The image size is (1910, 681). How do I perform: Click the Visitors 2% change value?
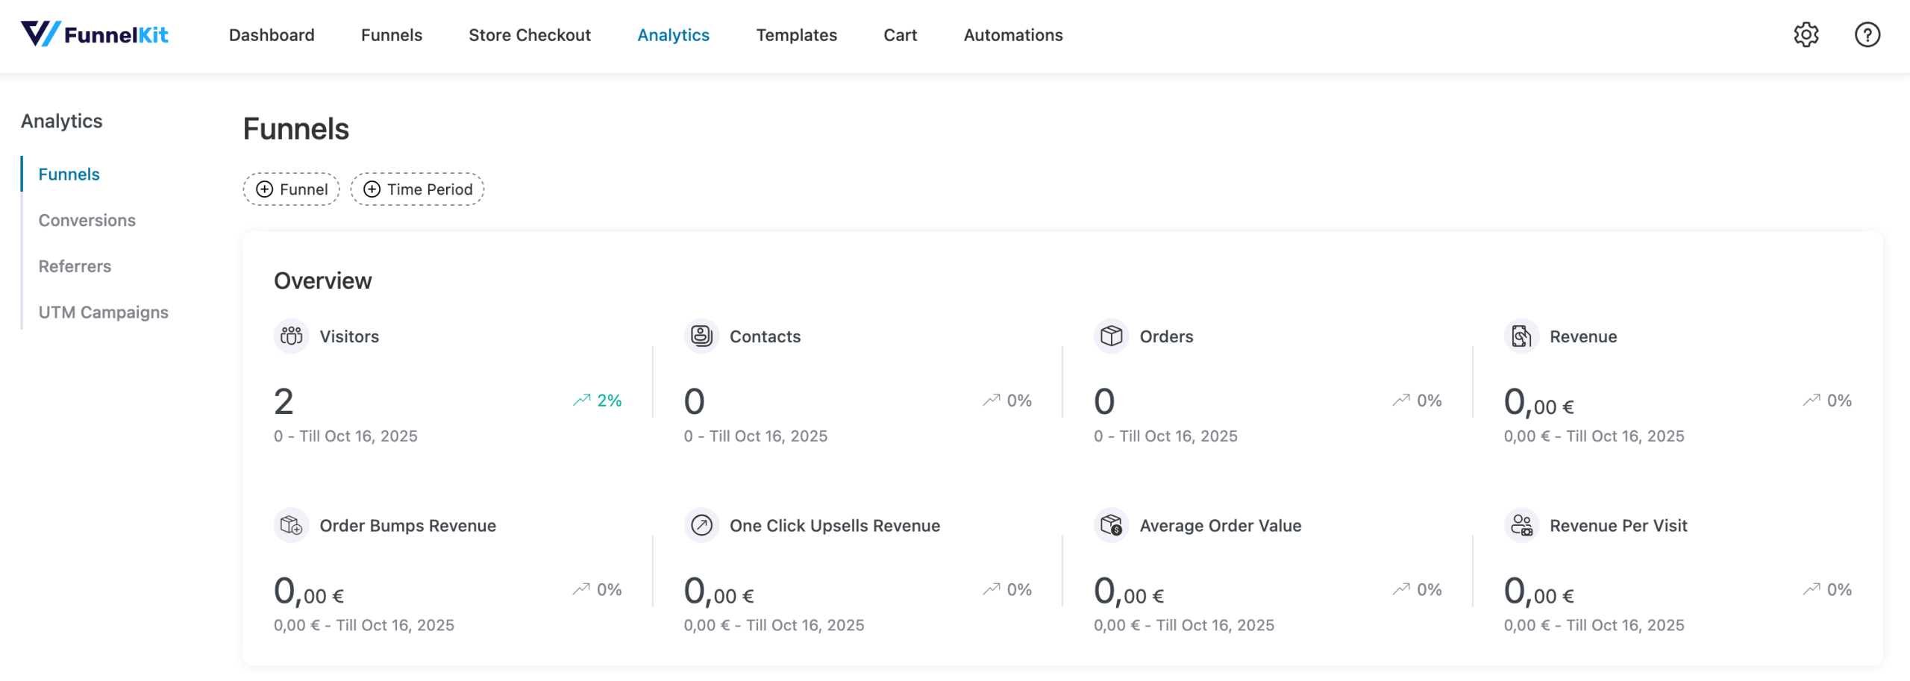click(609, 401)
